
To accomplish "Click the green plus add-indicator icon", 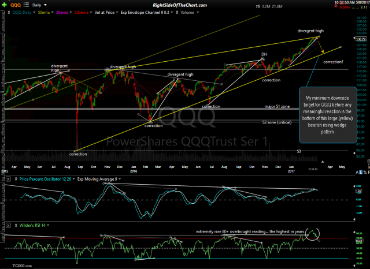I will [x=4, y=5].
